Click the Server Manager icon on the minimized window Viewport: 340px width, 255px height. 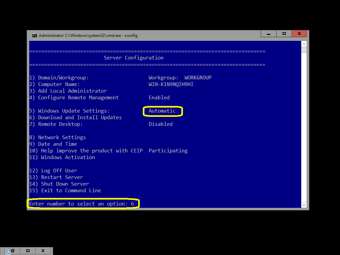(7, 251)
